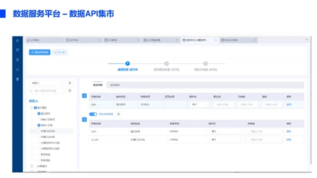Click the step 1 circle in the progress stepper

pos(127,64)
